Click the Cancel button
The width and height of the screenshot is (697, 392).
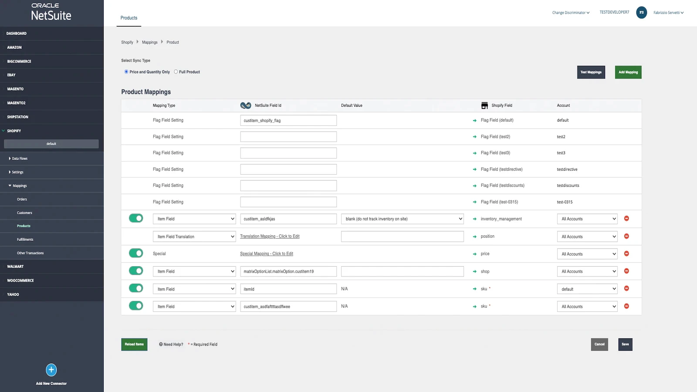pos(599,345)
